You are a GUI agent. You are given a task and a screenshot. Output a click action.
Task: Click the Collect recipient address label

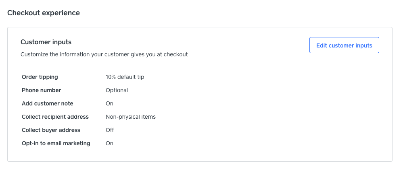(x=55, y=117)
